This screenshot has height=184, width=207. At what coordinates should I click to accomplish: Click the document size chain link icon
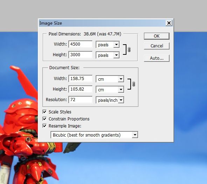tap(133, 84)
